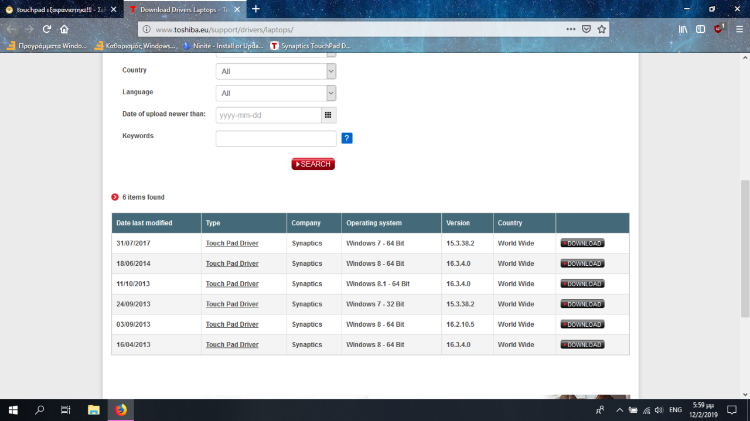Open the Ninite bookmark
The height and width of the screenshot is (421, 750).
(x=223, y=46)
